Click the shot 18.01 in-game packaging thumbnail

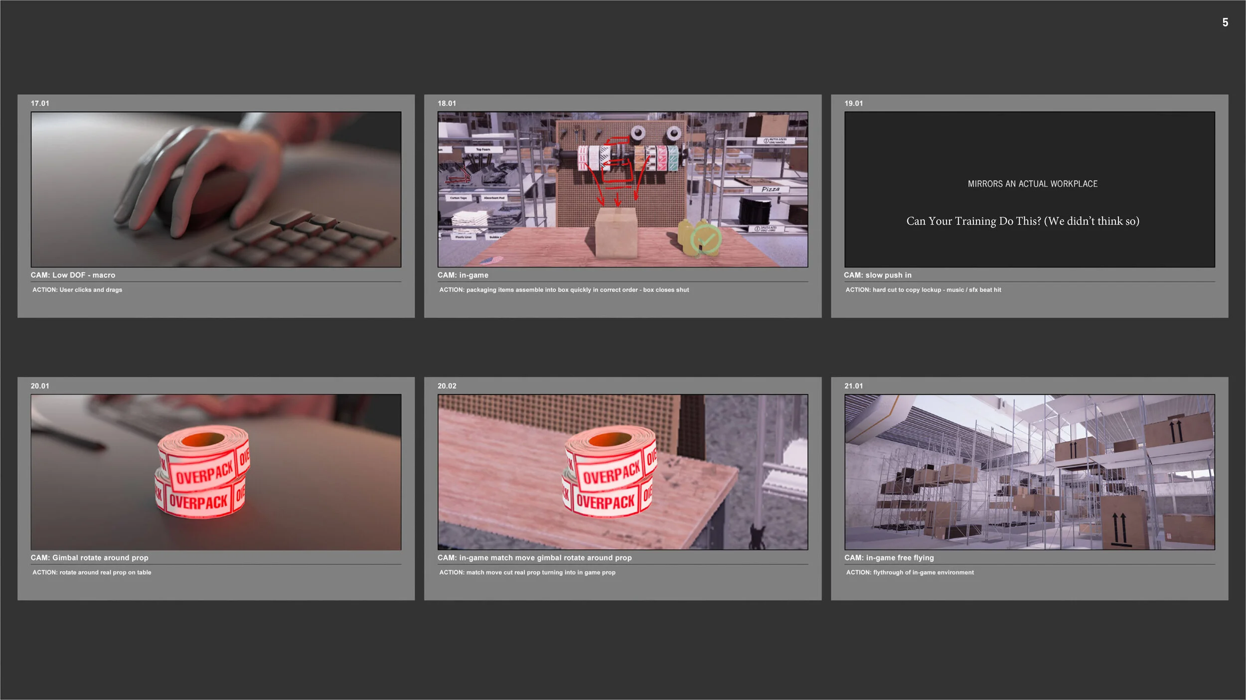point(623,189)
